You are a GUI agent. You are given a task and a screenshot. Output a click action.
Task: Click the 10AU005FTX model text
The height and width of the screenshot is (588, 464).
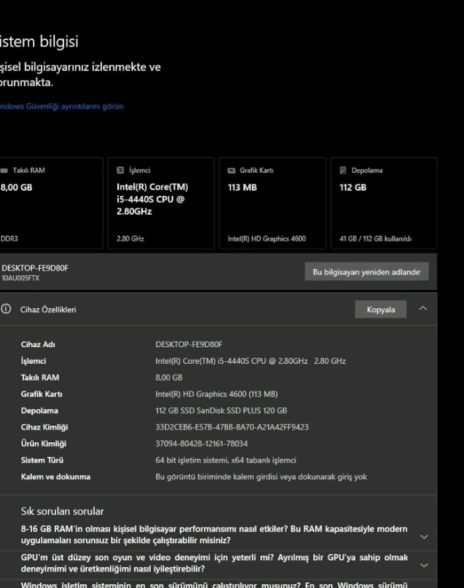coord(20,278)
